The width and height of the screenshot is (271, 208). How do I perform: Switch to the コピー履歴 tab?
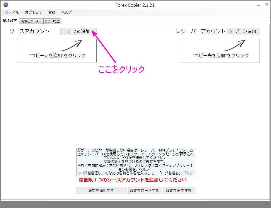(x=52, y=21)
